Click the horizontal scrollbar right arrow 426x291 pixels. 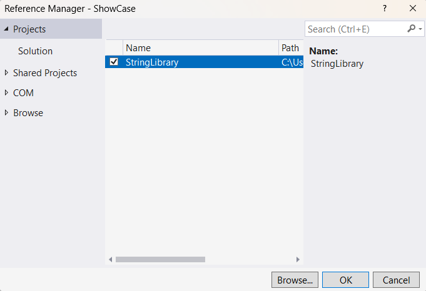tap(298, 260)
